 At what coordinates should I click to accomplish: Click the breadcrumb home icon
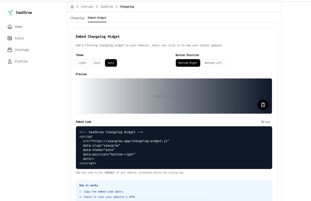[72, 6]
